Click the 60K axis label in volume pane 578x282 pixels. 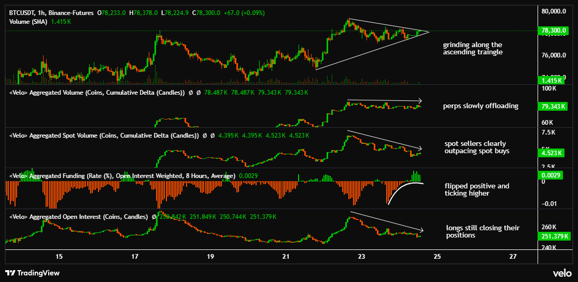[547, 122]
